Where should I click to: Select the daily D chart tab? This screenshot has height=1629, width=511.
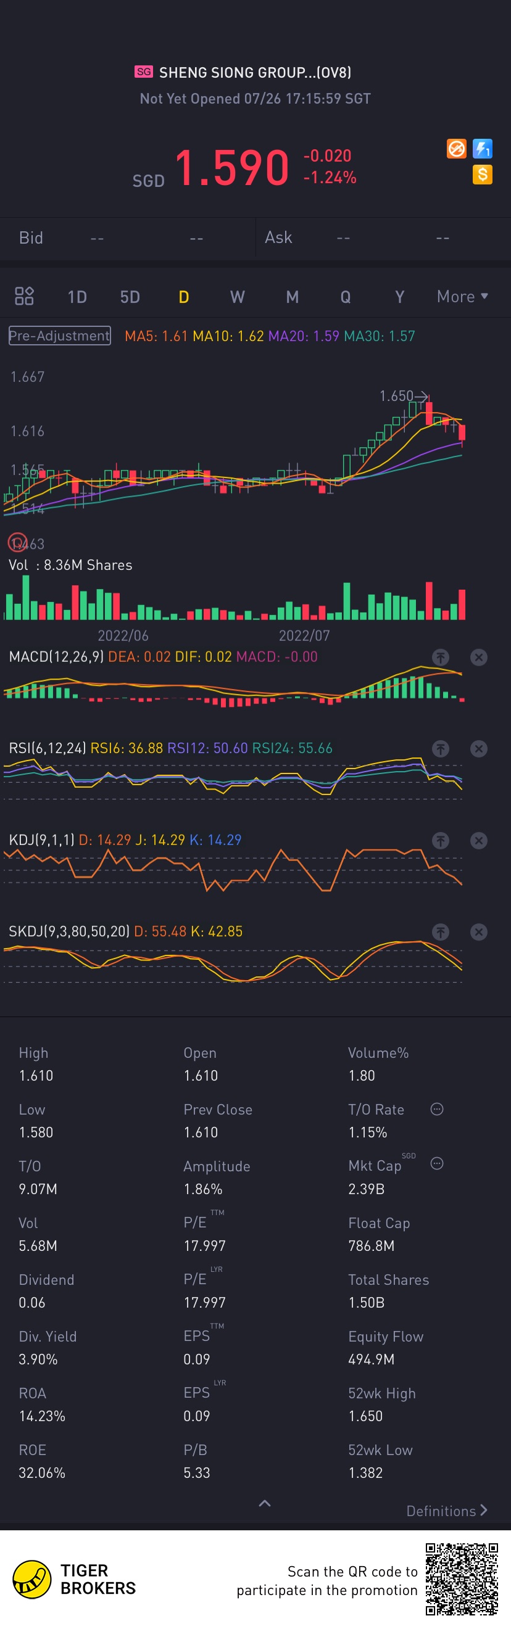click(183, 297)
